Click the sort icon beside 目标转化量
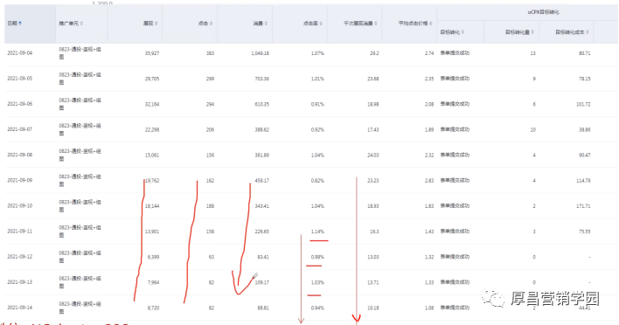Image resolution: width=619 pixels, height=325 pixels. (532, 32)
